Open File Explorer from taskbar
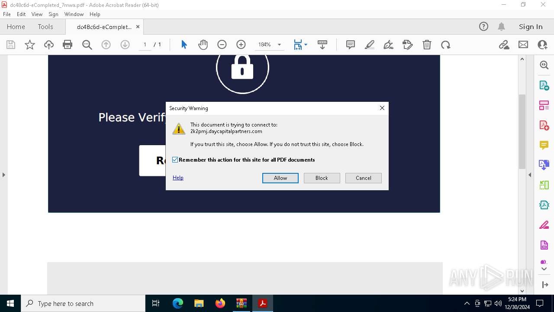Viewport: 554px width, 312px height. click(x=199, y=303)
